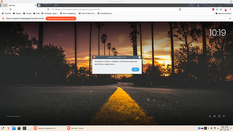
Task: Switch to Ошибка в профиле taskbar entry
Action: (49, 128)
